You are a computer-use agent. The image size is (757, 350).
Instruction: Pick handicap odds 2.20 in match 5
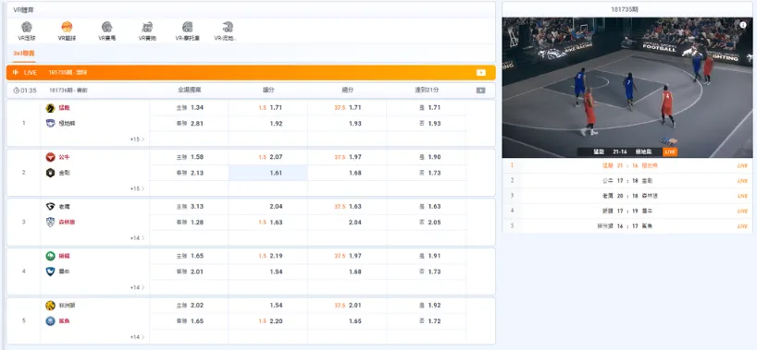[x=268, y=321]
